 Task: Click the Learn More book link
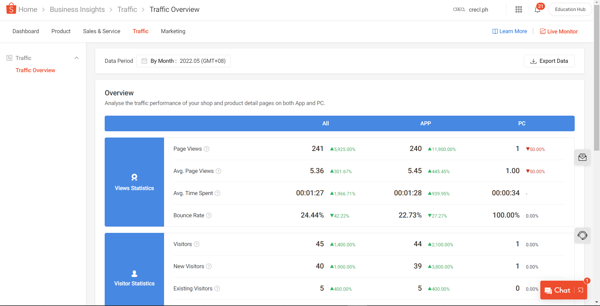pos(510,31)
